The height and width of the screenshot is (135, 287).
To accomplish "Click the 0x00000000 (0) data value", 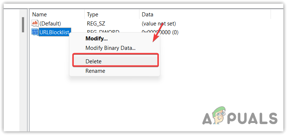I will [160, 32].
